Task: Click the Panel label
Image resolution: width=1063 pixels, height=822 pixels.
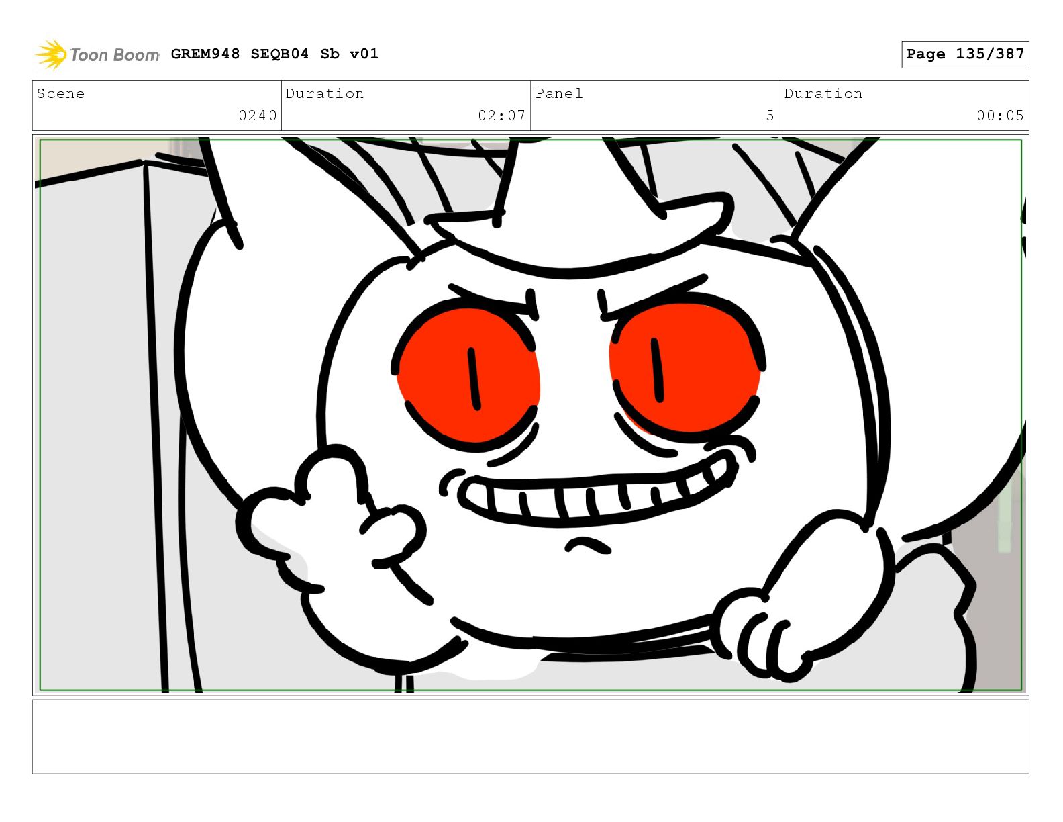Action: tap(559, 93)
